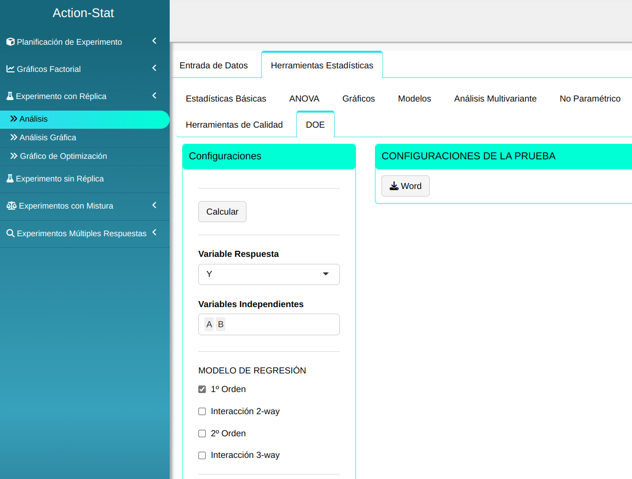Tick the Interacción 3-way checkbox
632x479 pixels.
point(202,455)
